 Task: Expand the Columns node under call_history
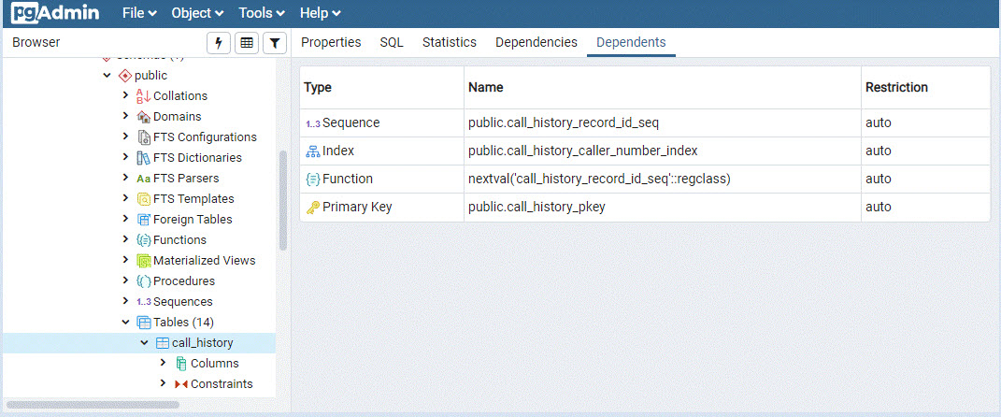click(x=164, y=364)
